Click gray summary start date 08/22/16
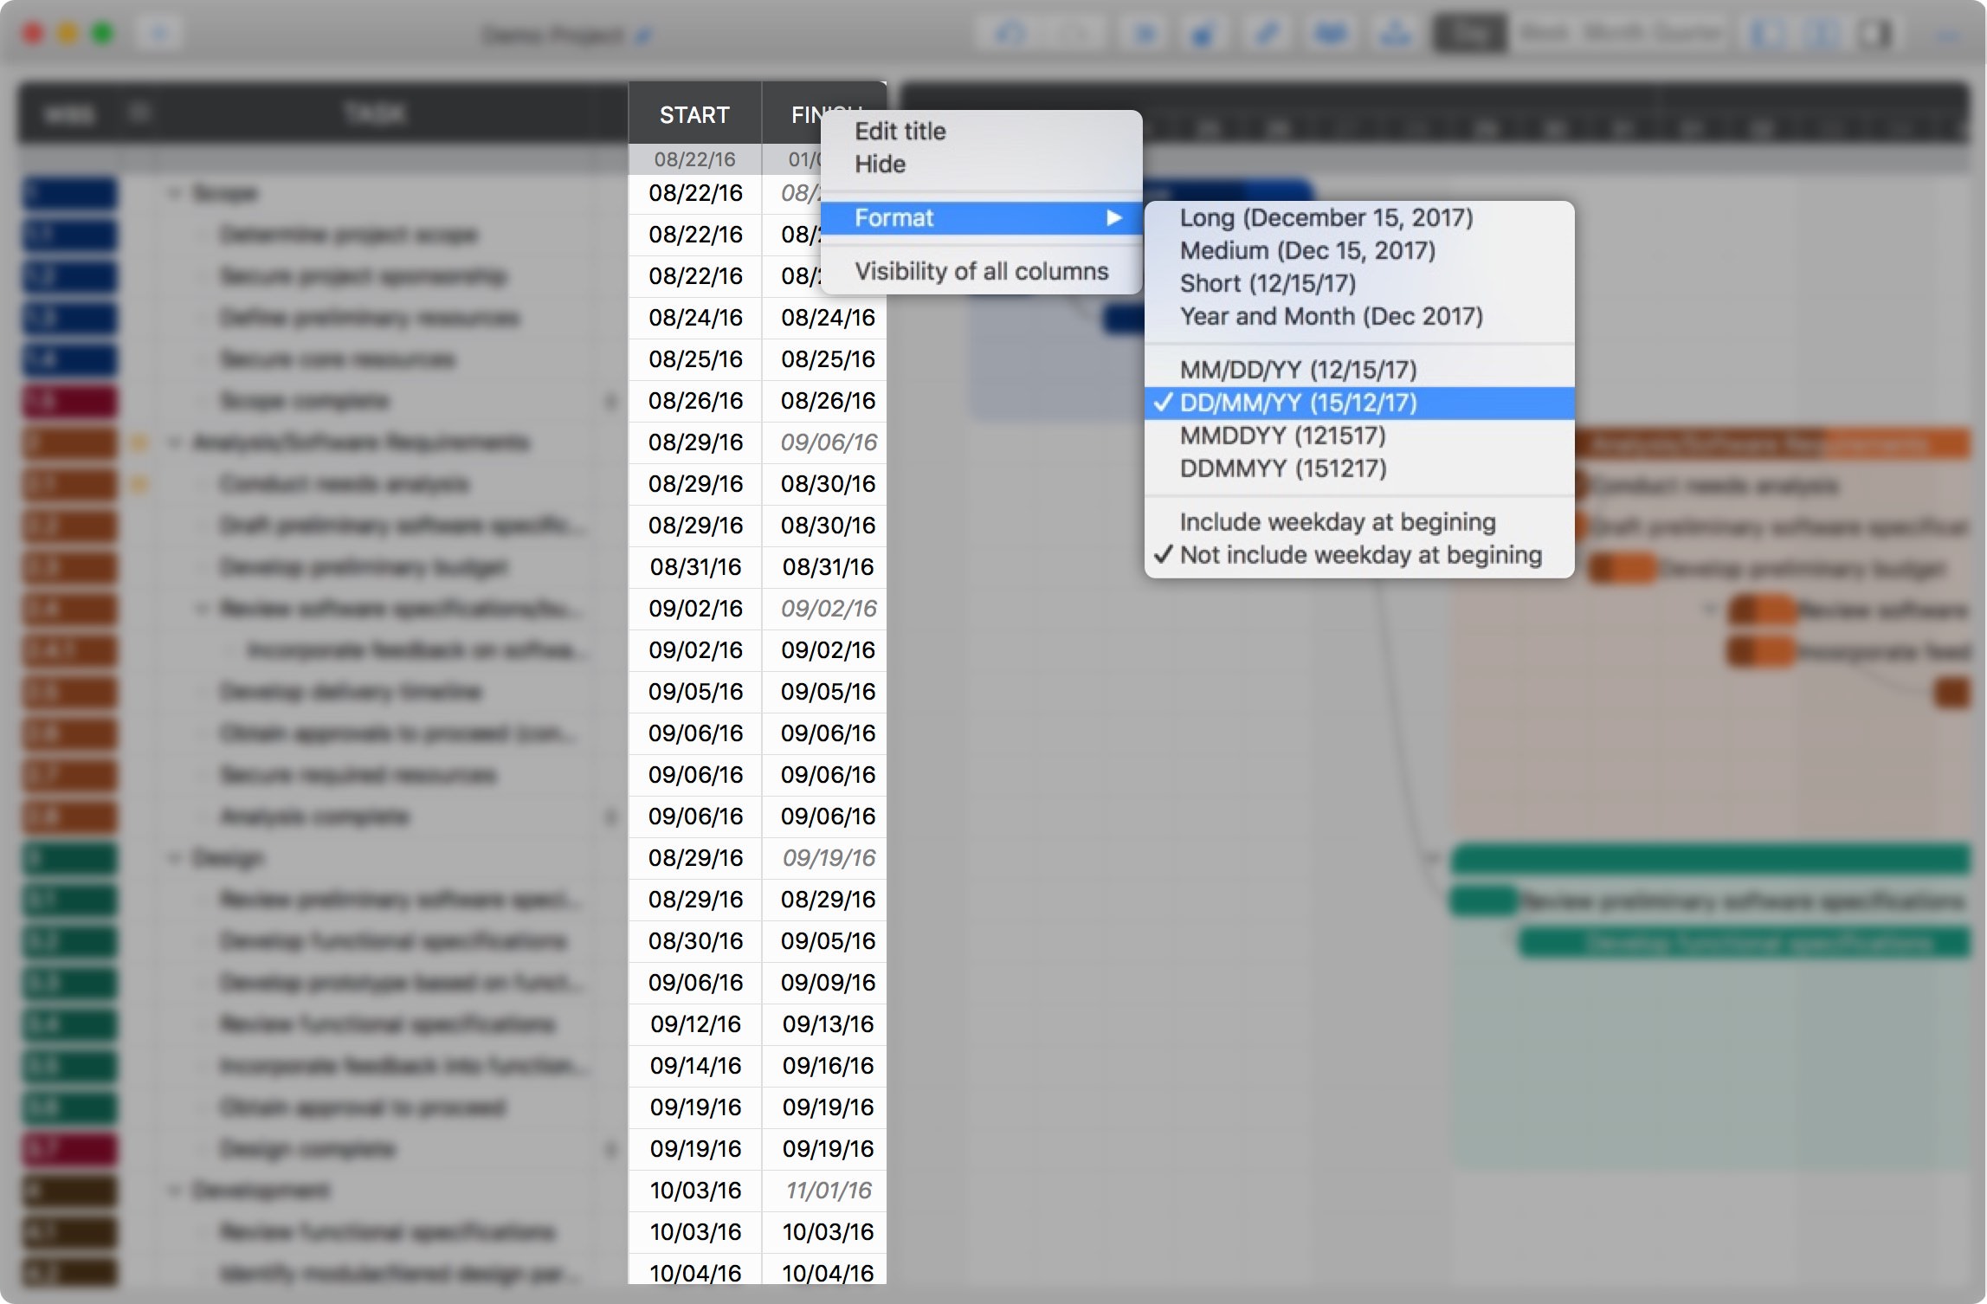Screen dimensions: 1987x1304 tap(694, 159)
